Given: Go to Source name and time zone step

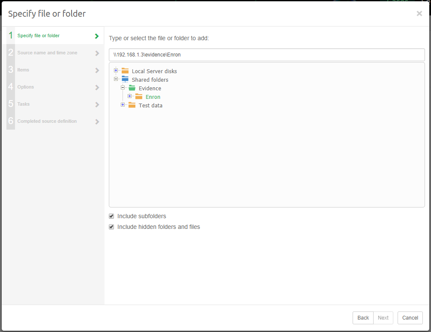Looking at the screenshot, I should click(47, 53).
